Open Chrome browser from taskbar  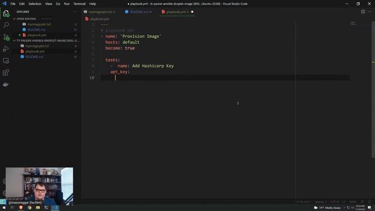coord(29,207)
